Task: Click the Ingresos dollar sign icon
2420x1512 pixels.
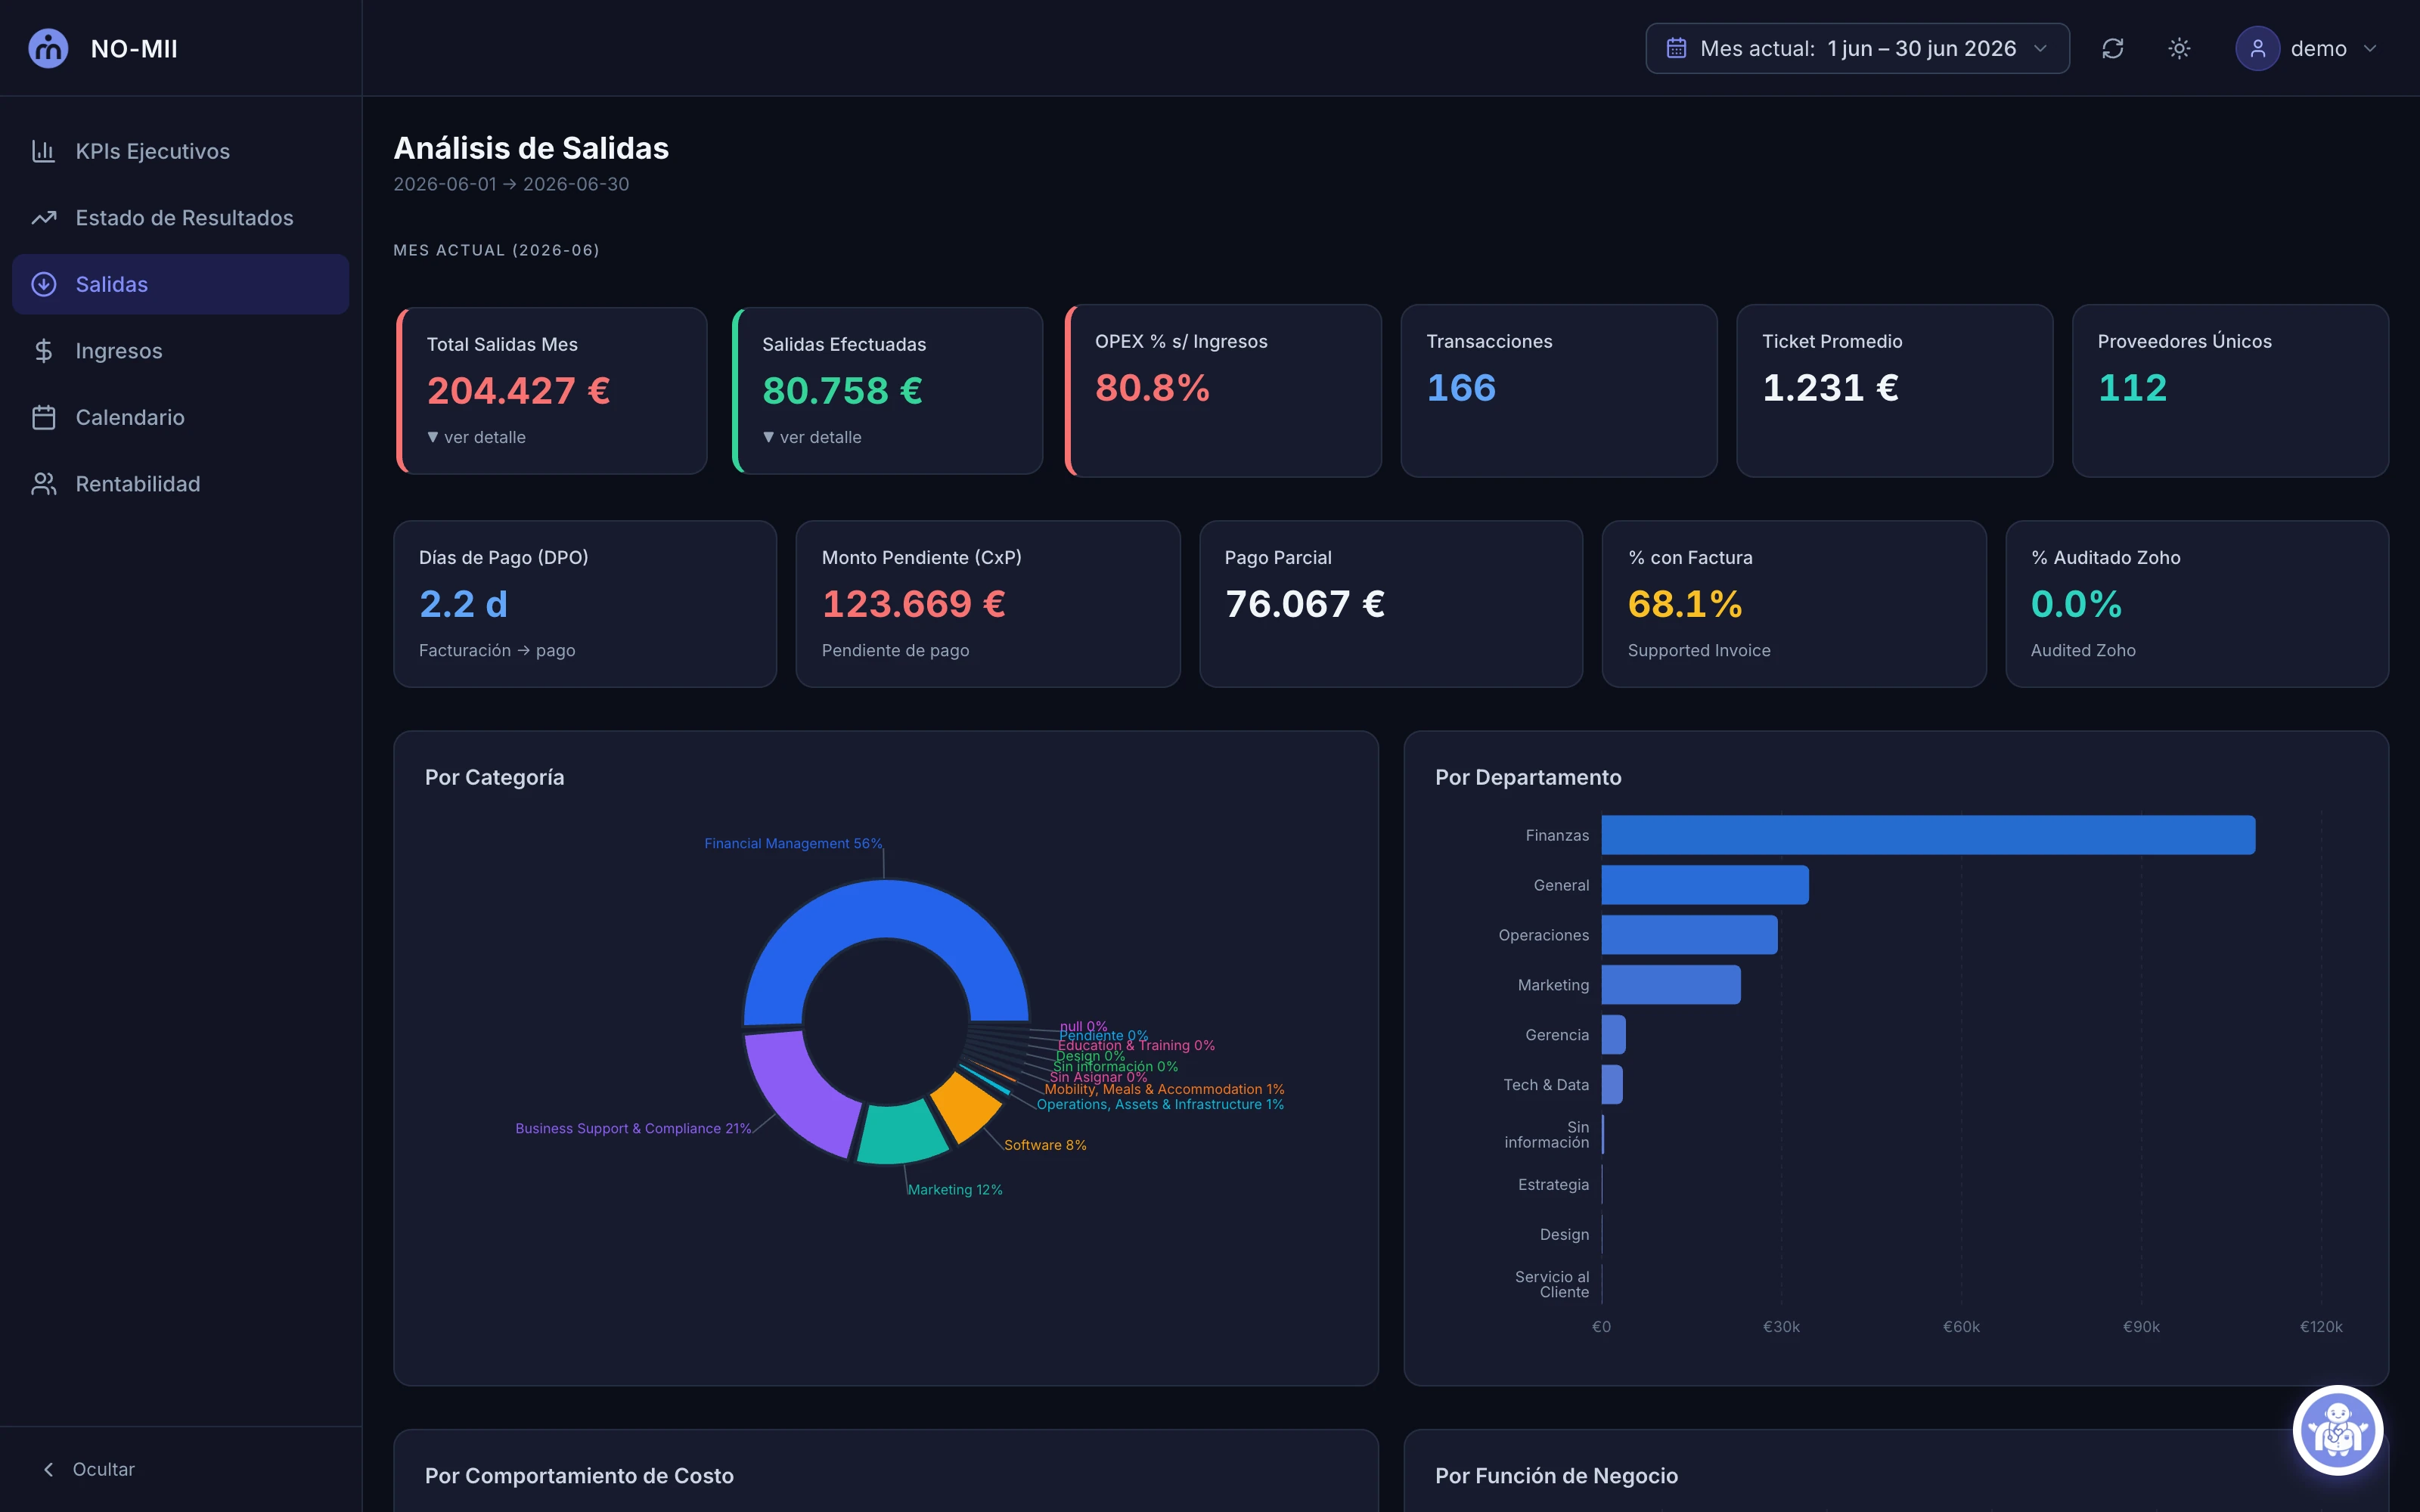Action: click(43, 351)
